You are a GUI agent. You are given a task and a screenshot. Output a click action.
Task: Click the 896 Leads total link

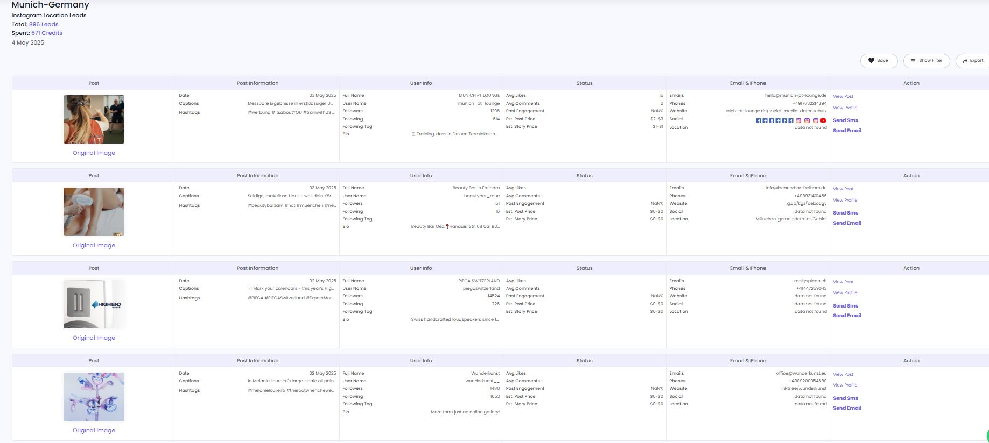click(44, 24)
